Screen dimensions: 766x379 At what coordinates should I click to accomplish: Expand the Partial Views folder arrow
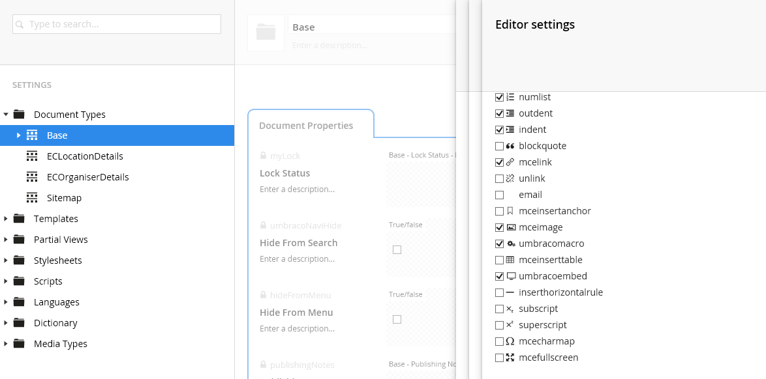pos(6,240)
